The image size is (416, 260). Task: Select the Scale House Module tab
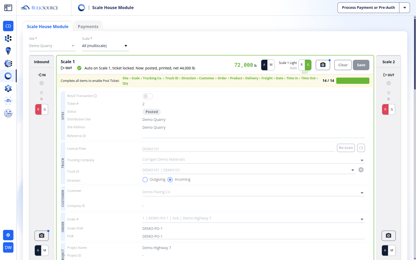coord(48,27)
